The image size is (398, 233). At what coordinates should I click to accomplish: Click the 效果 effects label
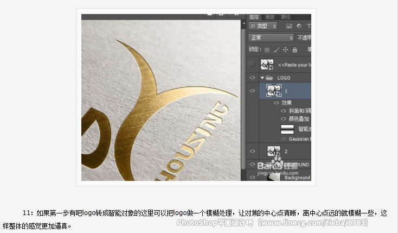(x=286, y=103)
